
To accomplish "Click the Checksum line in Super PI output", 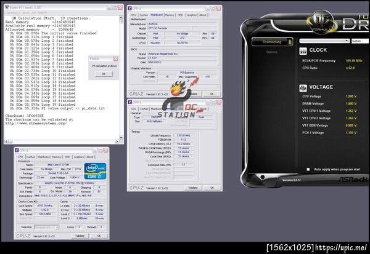I will coord(25,116).
